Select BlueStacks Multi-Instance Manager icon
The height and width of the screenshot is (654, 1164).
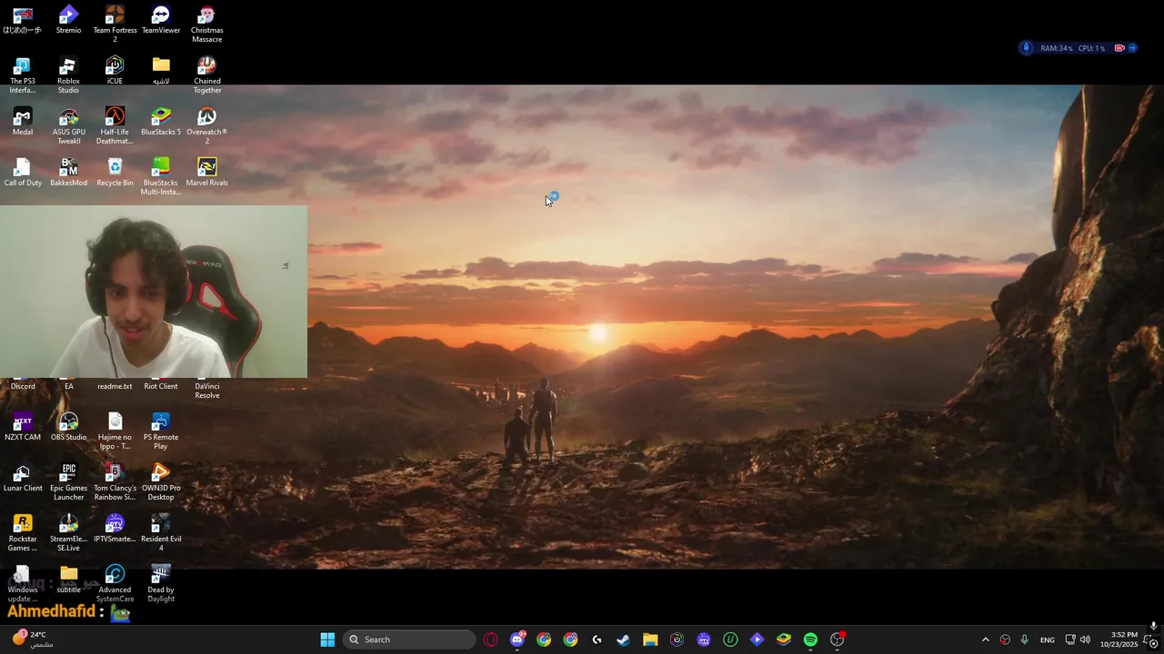pos(161,176)
